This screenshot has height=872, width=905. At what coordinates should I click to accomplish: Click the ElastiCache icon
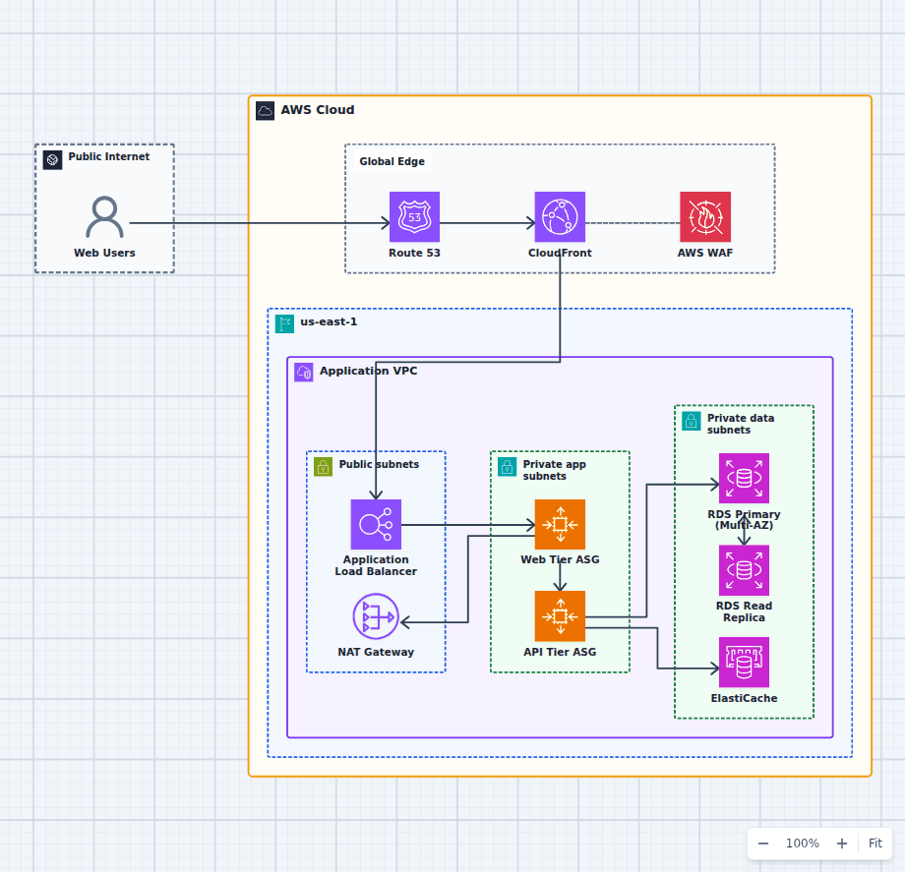(744, 662)
